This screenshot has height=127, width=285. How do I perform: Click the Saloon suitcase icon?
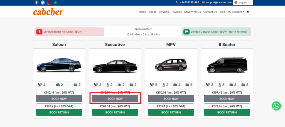pos(58,84)
